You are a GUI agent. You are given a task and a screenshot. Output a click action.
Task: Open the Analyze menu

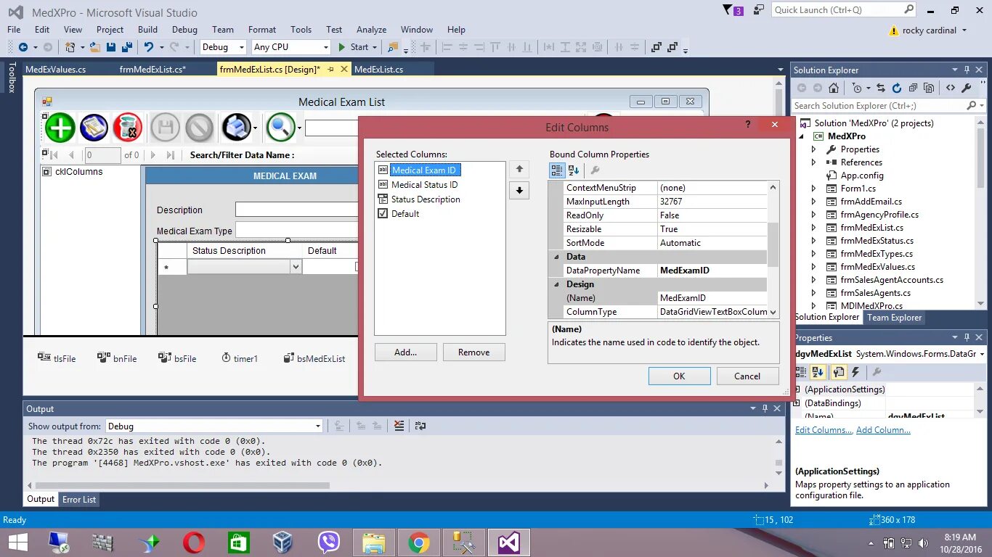tap(371, 30)
